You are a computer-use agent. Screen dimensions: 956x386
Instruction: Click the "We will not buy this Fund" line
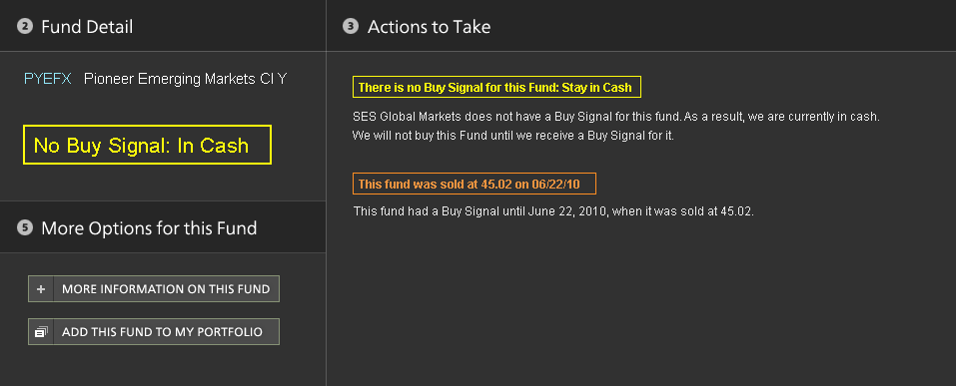click(513, 136)
